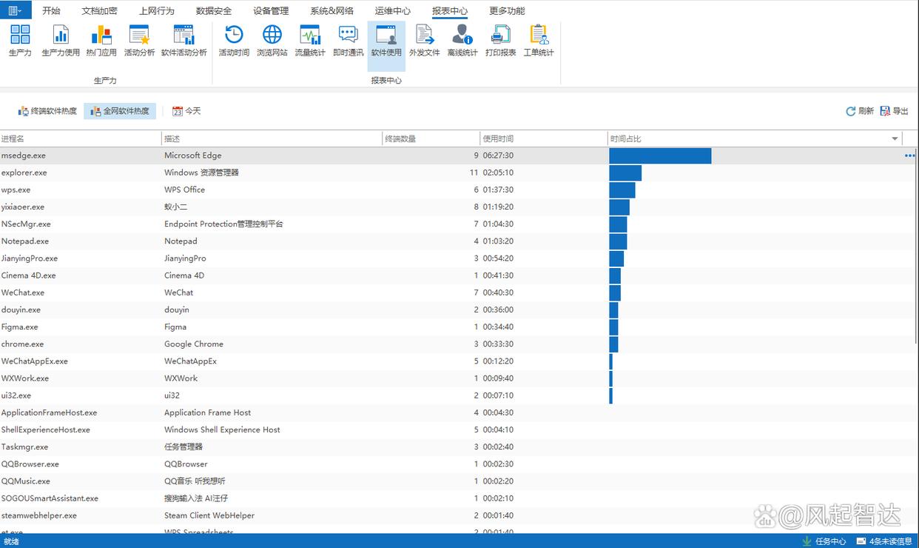Switch to 终端软件热度 view
The height and width of the screenshot is (548, 919).
point(47,111)
